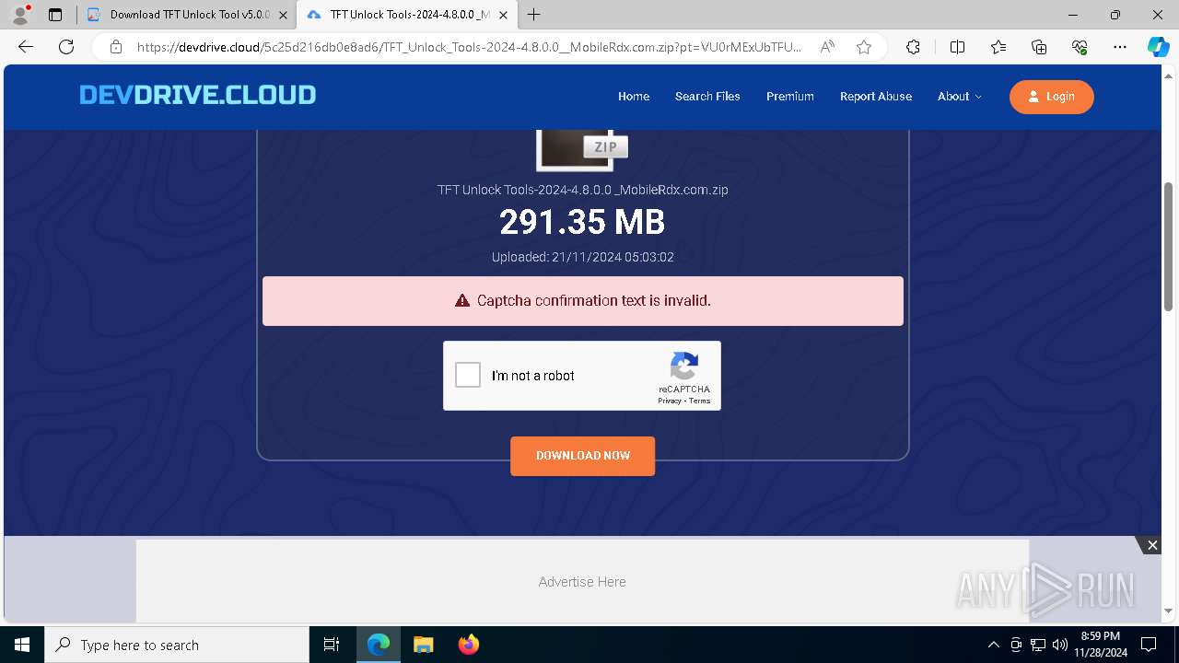
Task: Click the taskbar search box
Action: click(x=177, y=645)
